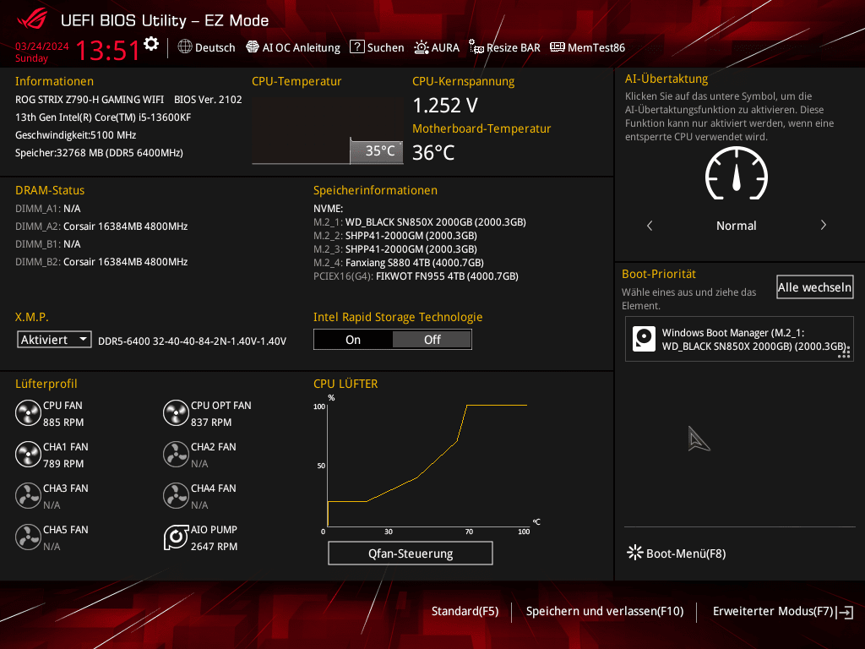This screenshot has width=865, height=649.
Task: Click DIMM_A1 N/A entry
Action: (48, 209)
